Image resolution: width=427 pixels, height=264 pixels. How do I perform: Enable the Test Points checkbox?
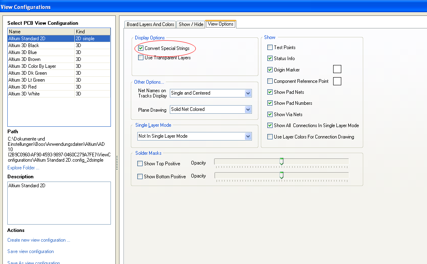point(270,48)
